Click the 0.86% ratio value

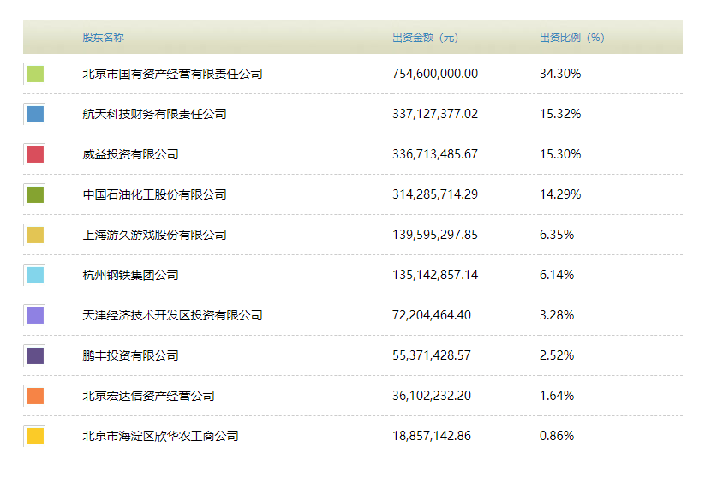557,436
